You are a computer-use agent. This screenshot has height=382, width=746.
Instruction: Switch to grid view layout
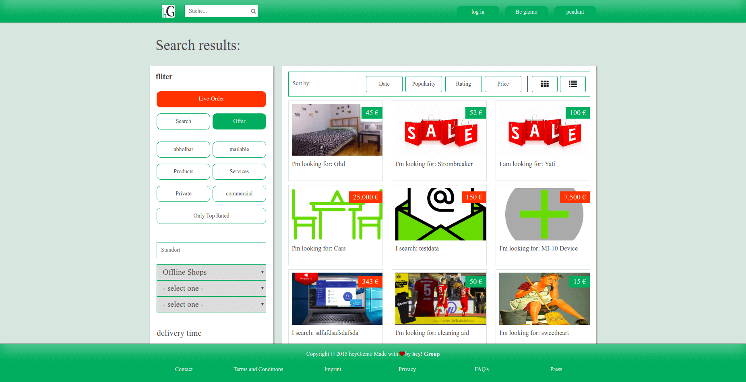[544, 84]
